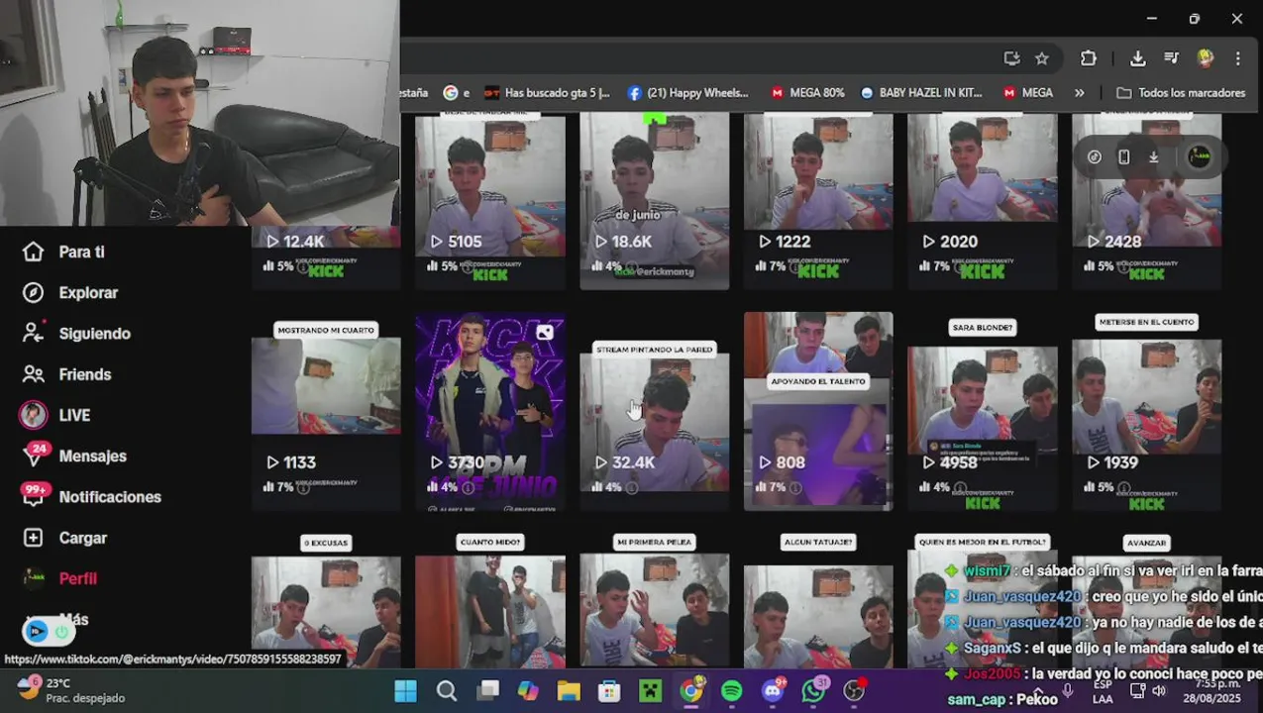
Task: Open STREAM PINTANDO LA PARED video
Action: click(x=654, y=412)
